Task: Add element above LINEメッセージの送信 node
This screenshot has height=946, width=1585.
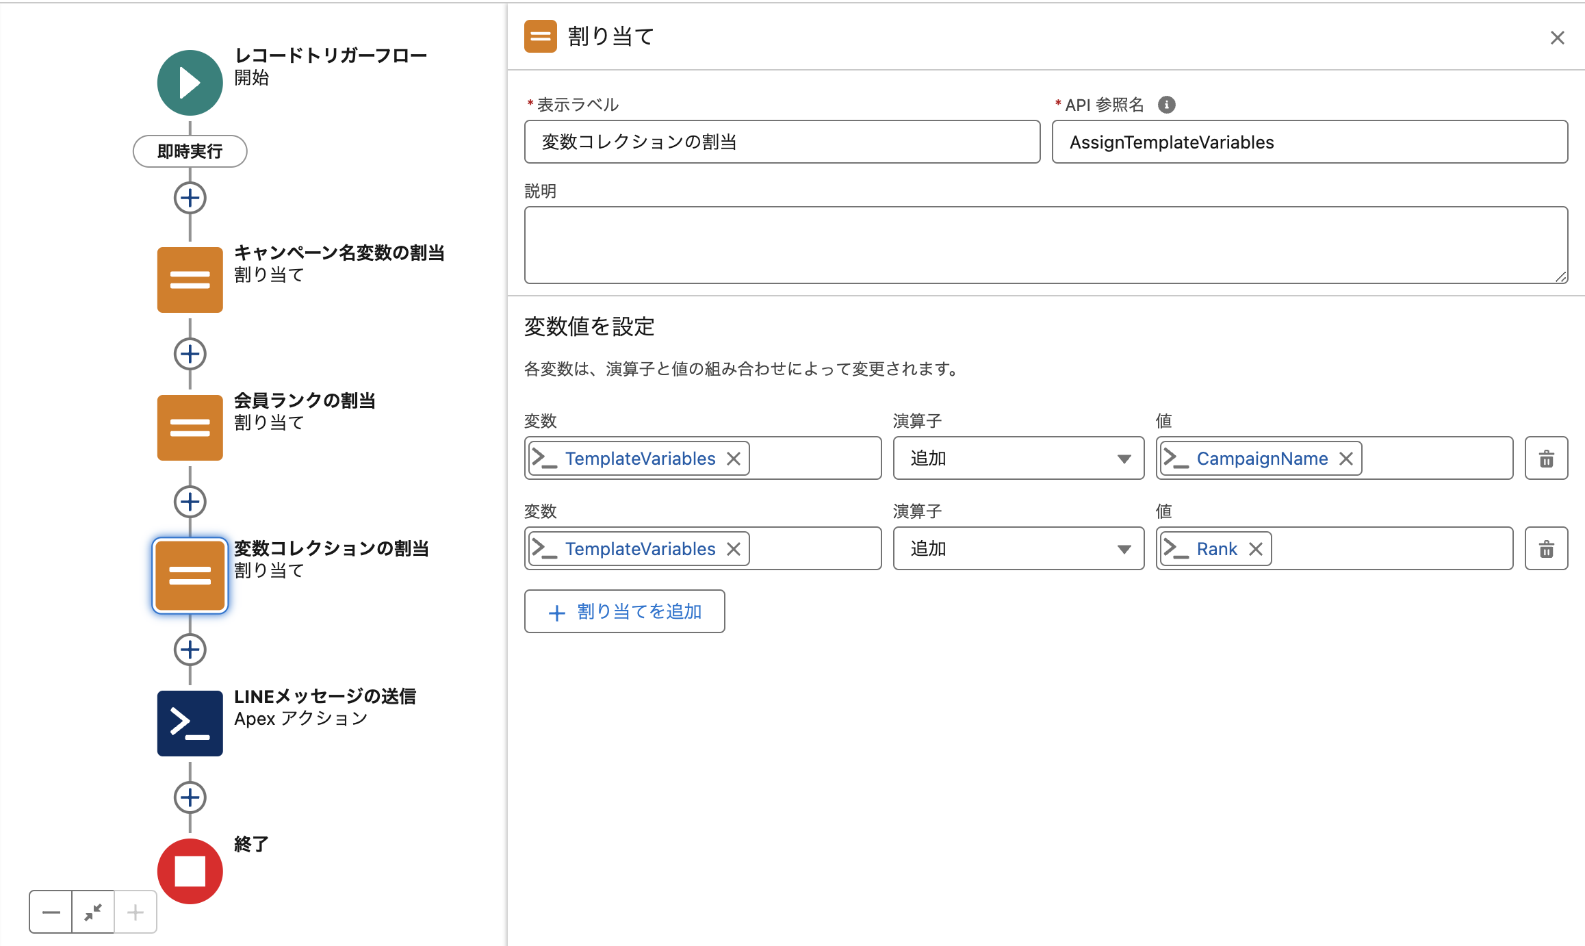Action: 190,650
